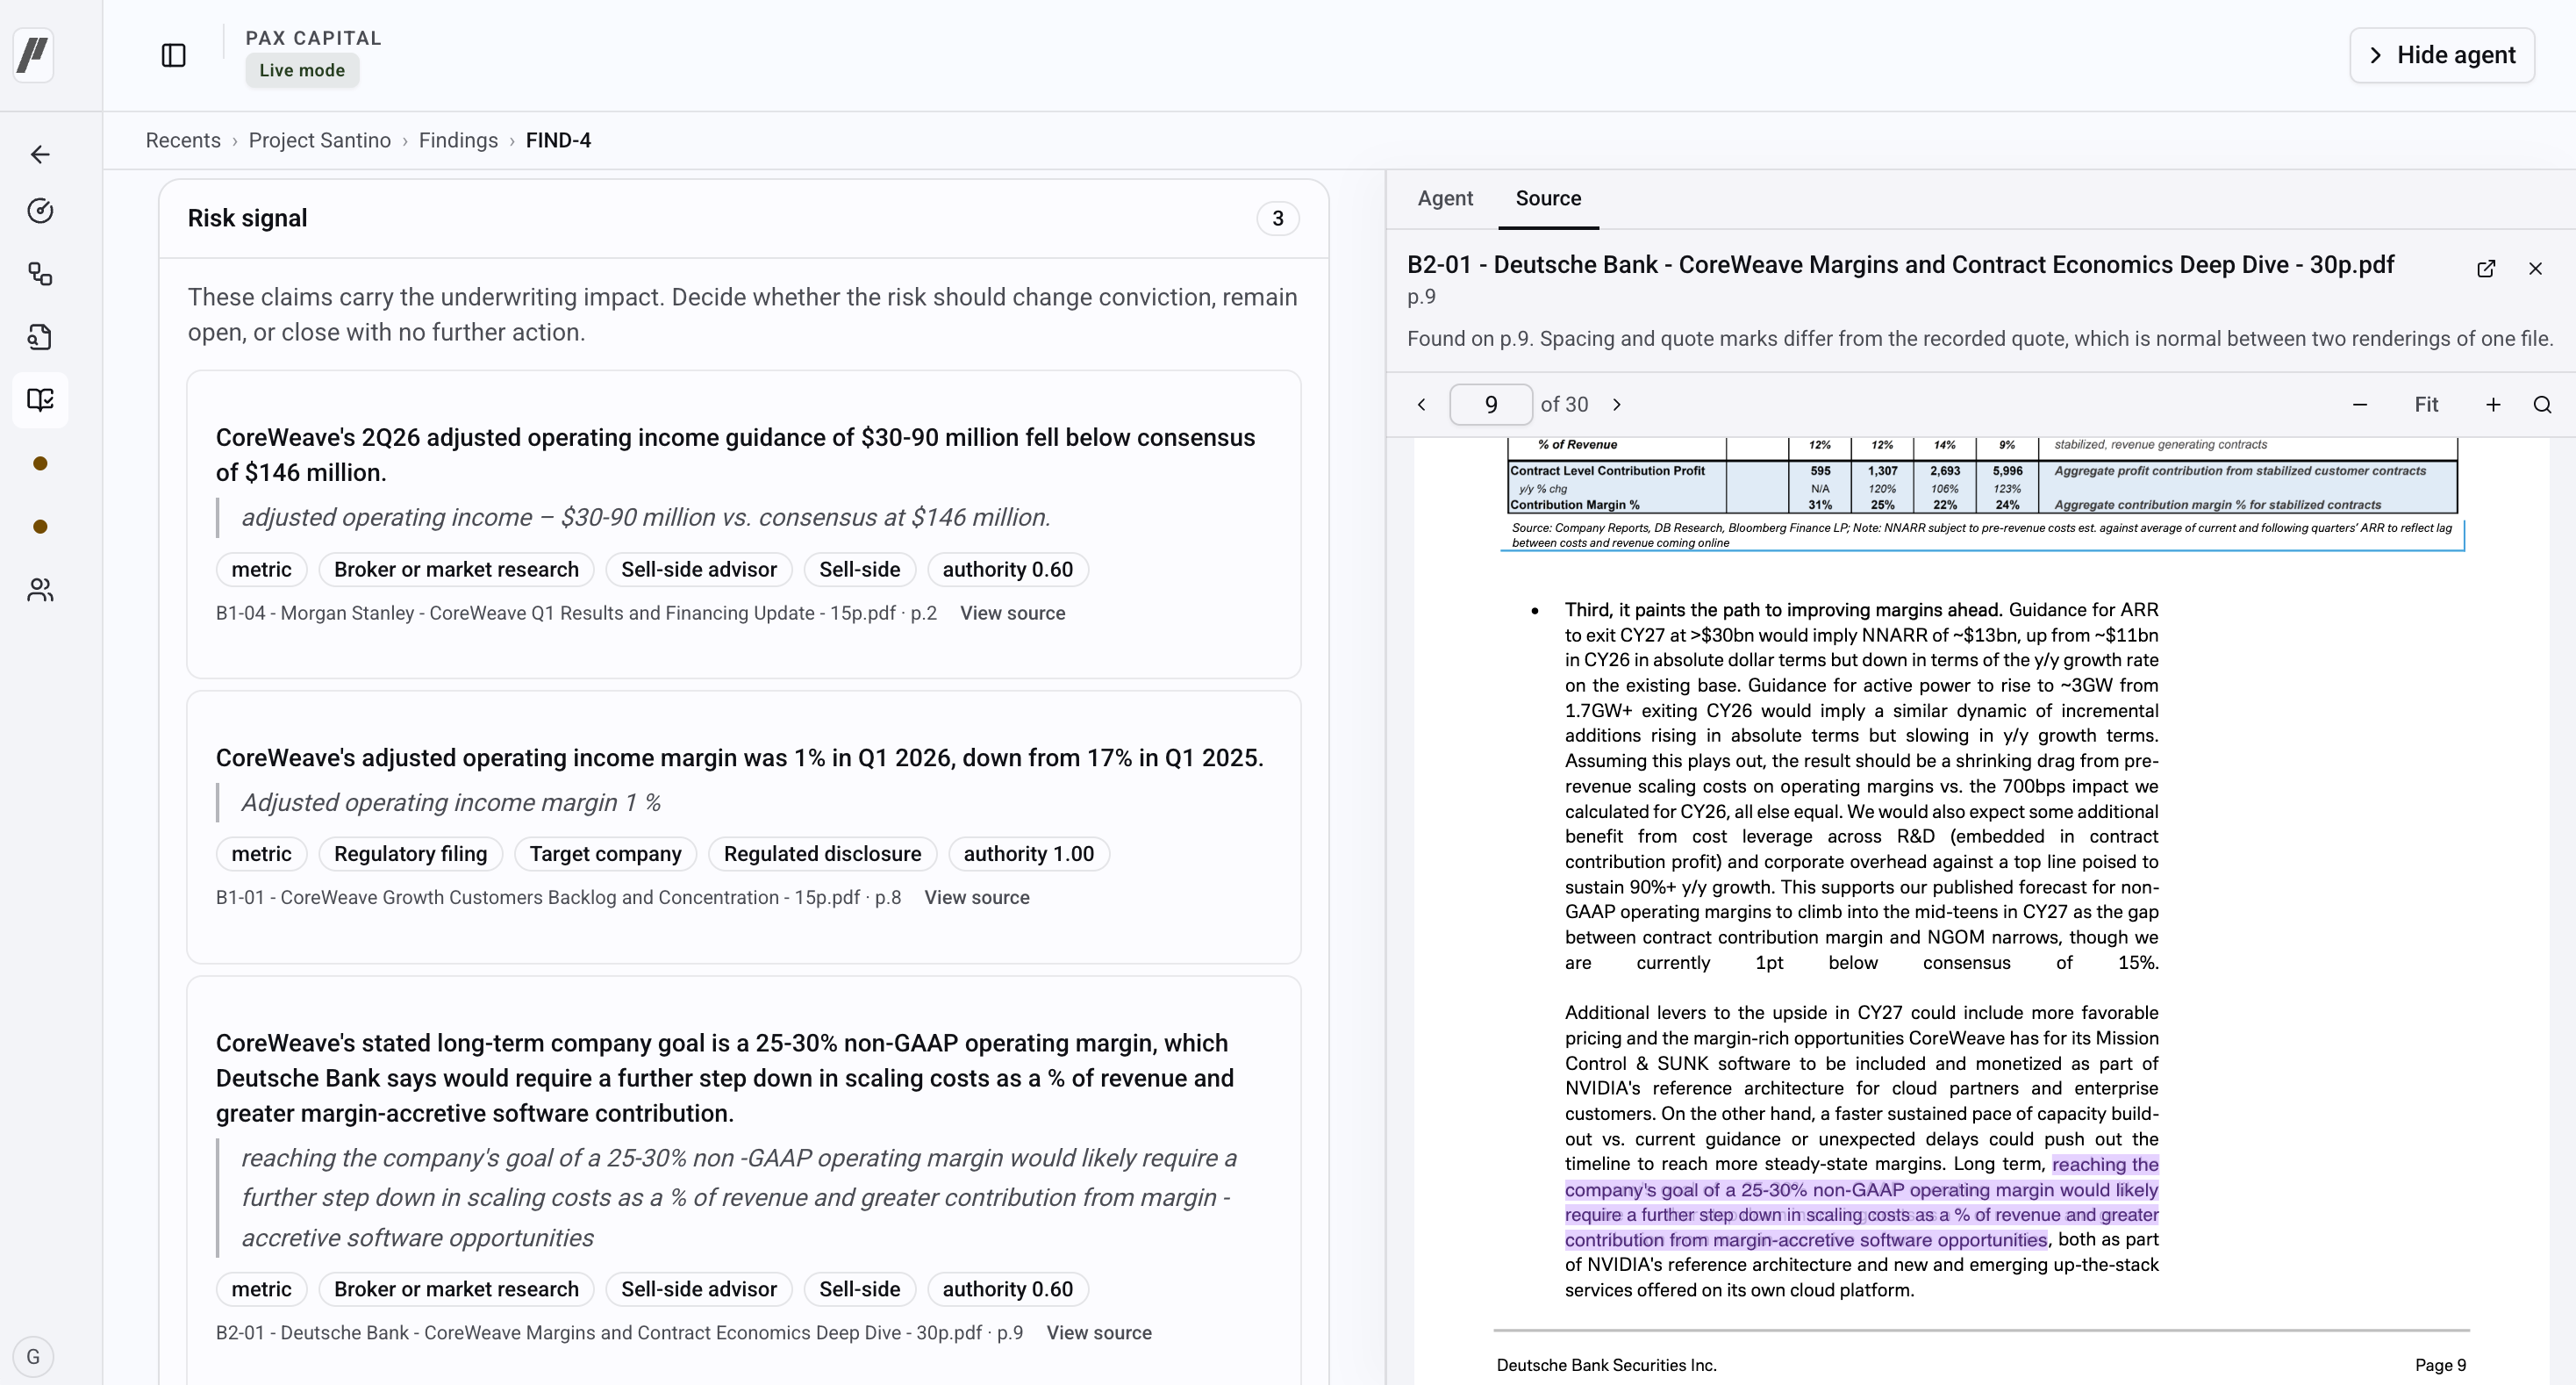Go to previous PDF page

tap(1421, 404)
